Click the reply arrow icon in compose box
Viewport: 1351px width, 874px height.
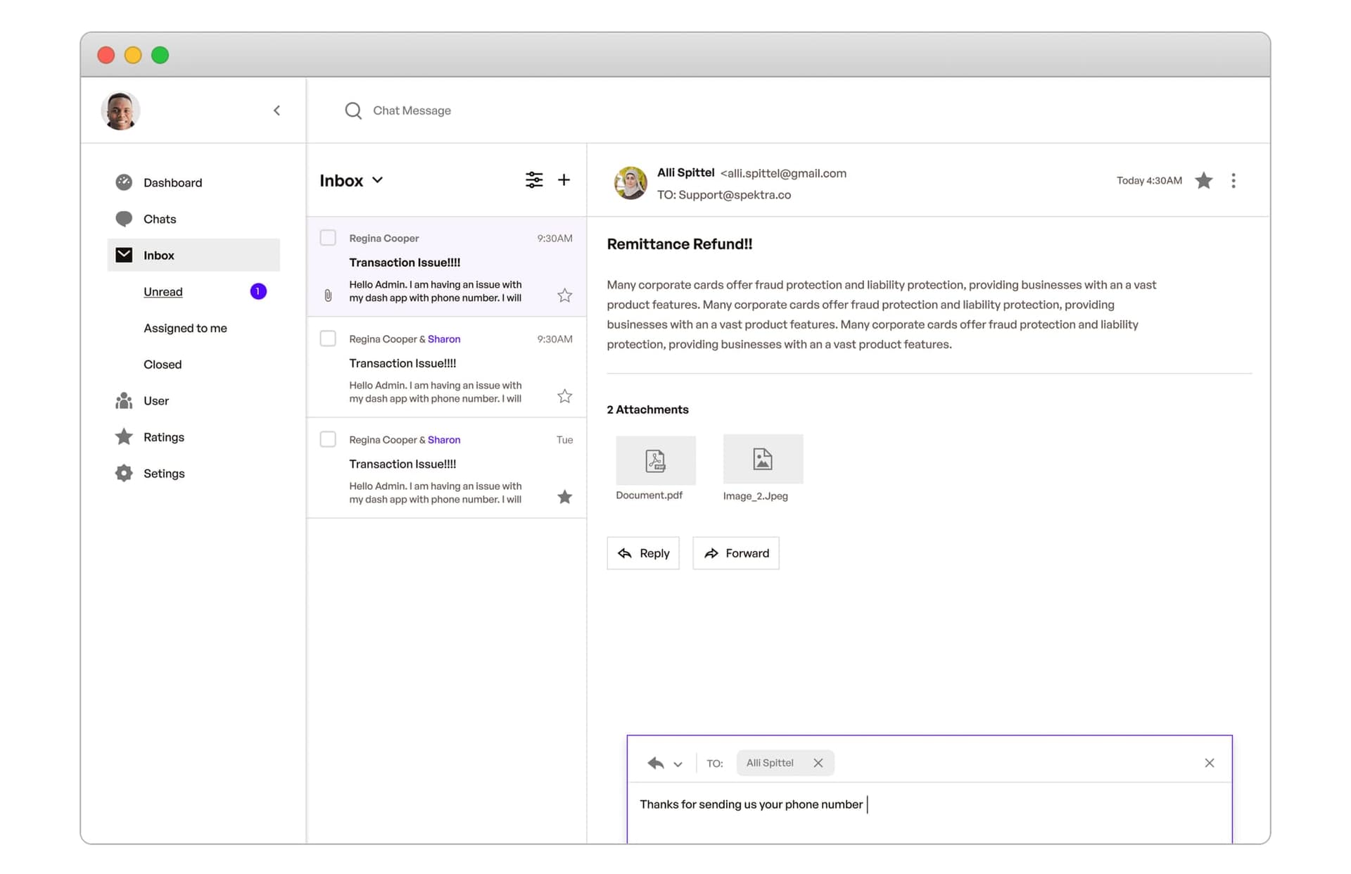[x=656, y=763]
